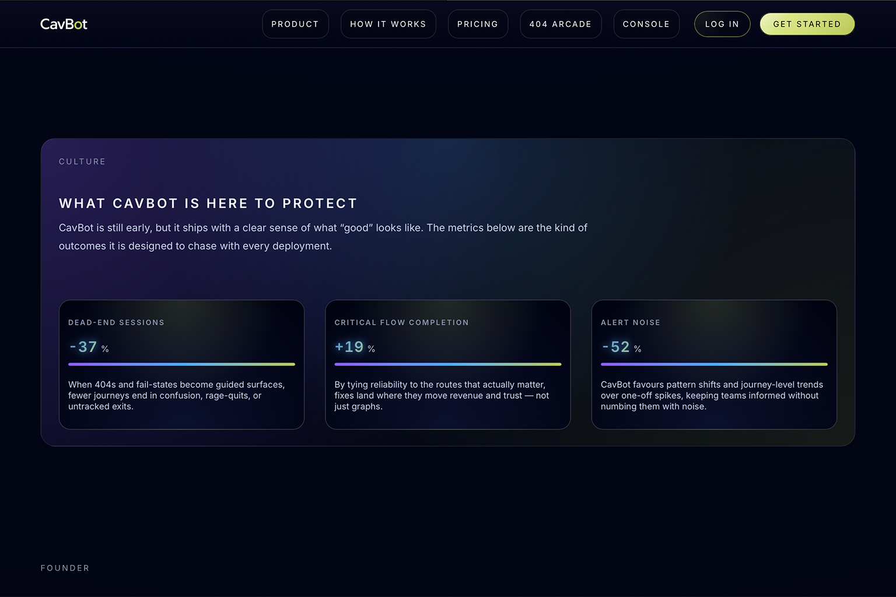Go to How It Works page
Viewport: 896px width, 597px height.
click(388, 24)
